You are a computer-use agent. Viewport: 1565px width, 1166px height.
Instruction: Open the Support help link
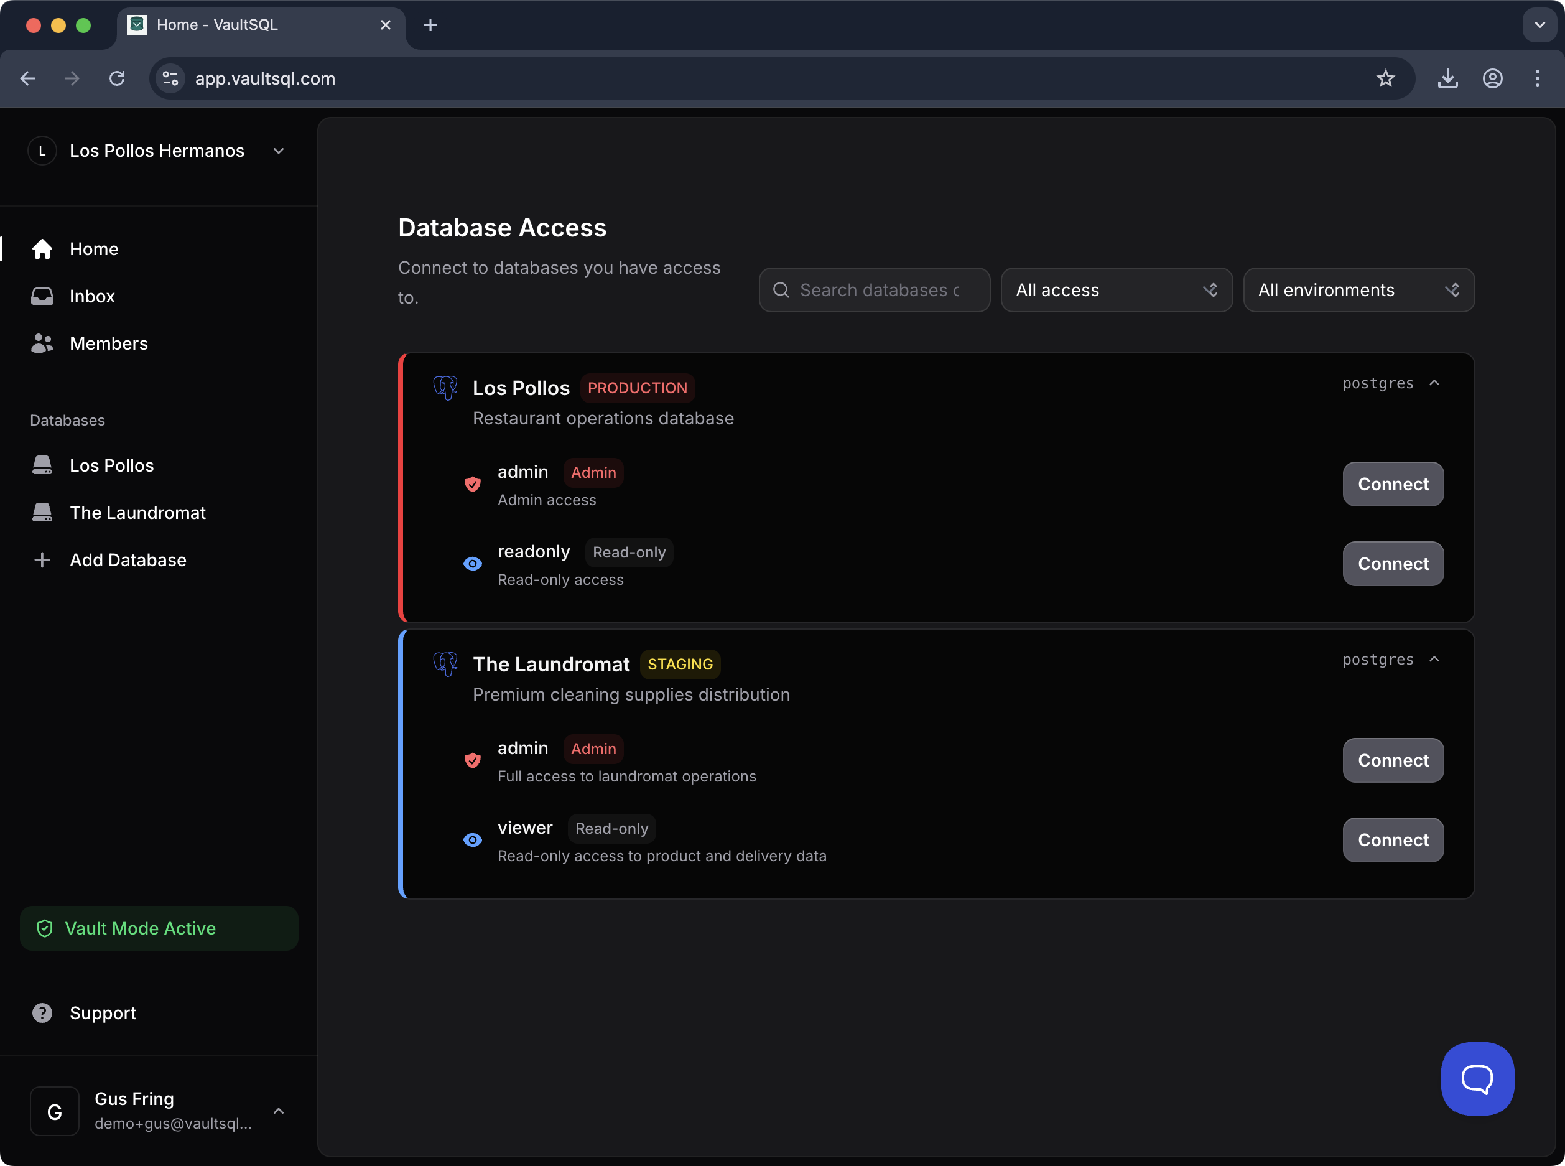pos(102,1013)
